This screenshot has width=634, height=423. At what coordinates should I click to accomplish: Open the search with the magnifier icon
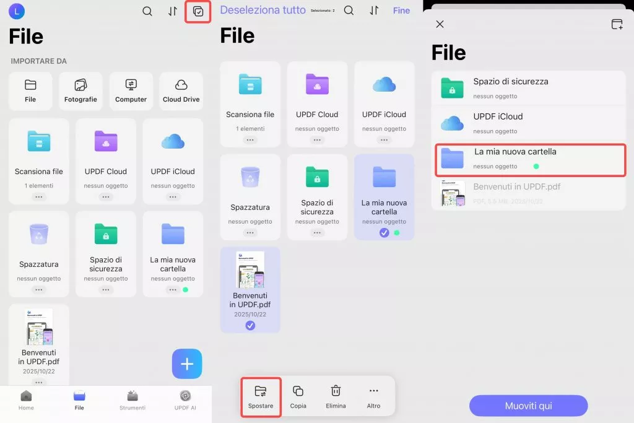(x=147, y=11)
